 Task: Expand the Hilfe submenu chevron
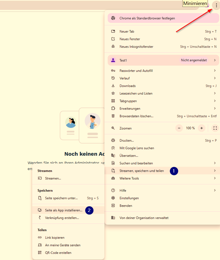tap(215, 190)
